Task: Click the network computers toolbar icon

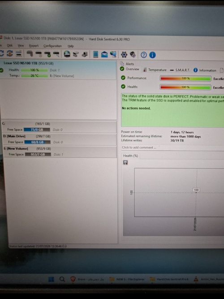Action: [x=113, y=54]
